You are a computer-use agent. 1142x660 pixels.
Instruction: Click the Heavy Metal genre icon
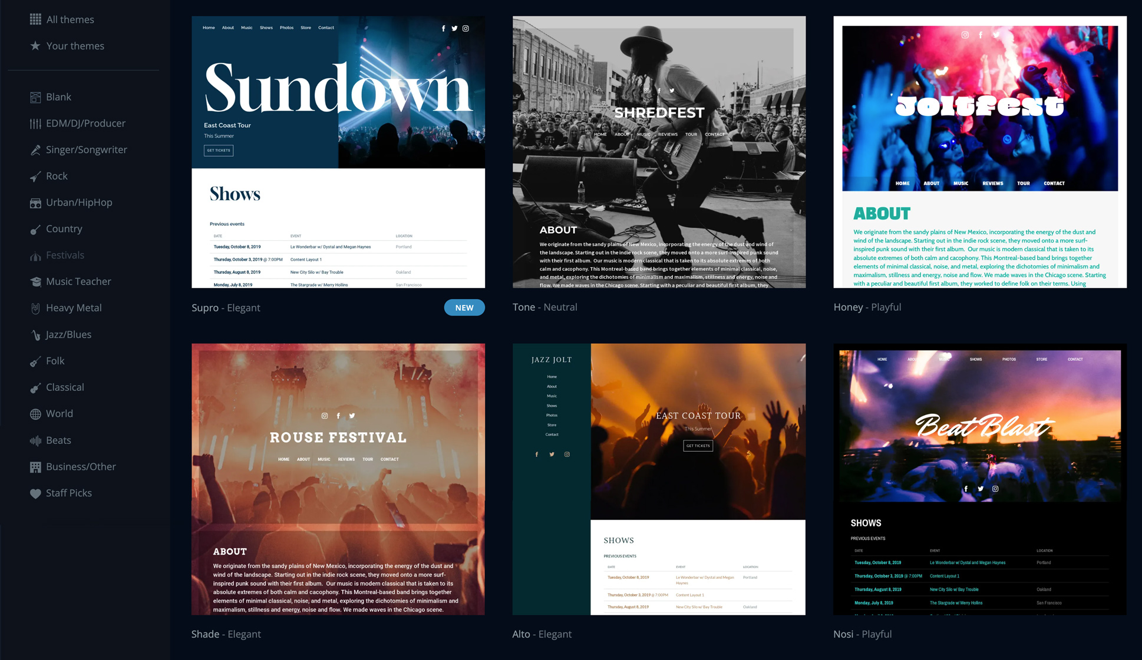35,307
